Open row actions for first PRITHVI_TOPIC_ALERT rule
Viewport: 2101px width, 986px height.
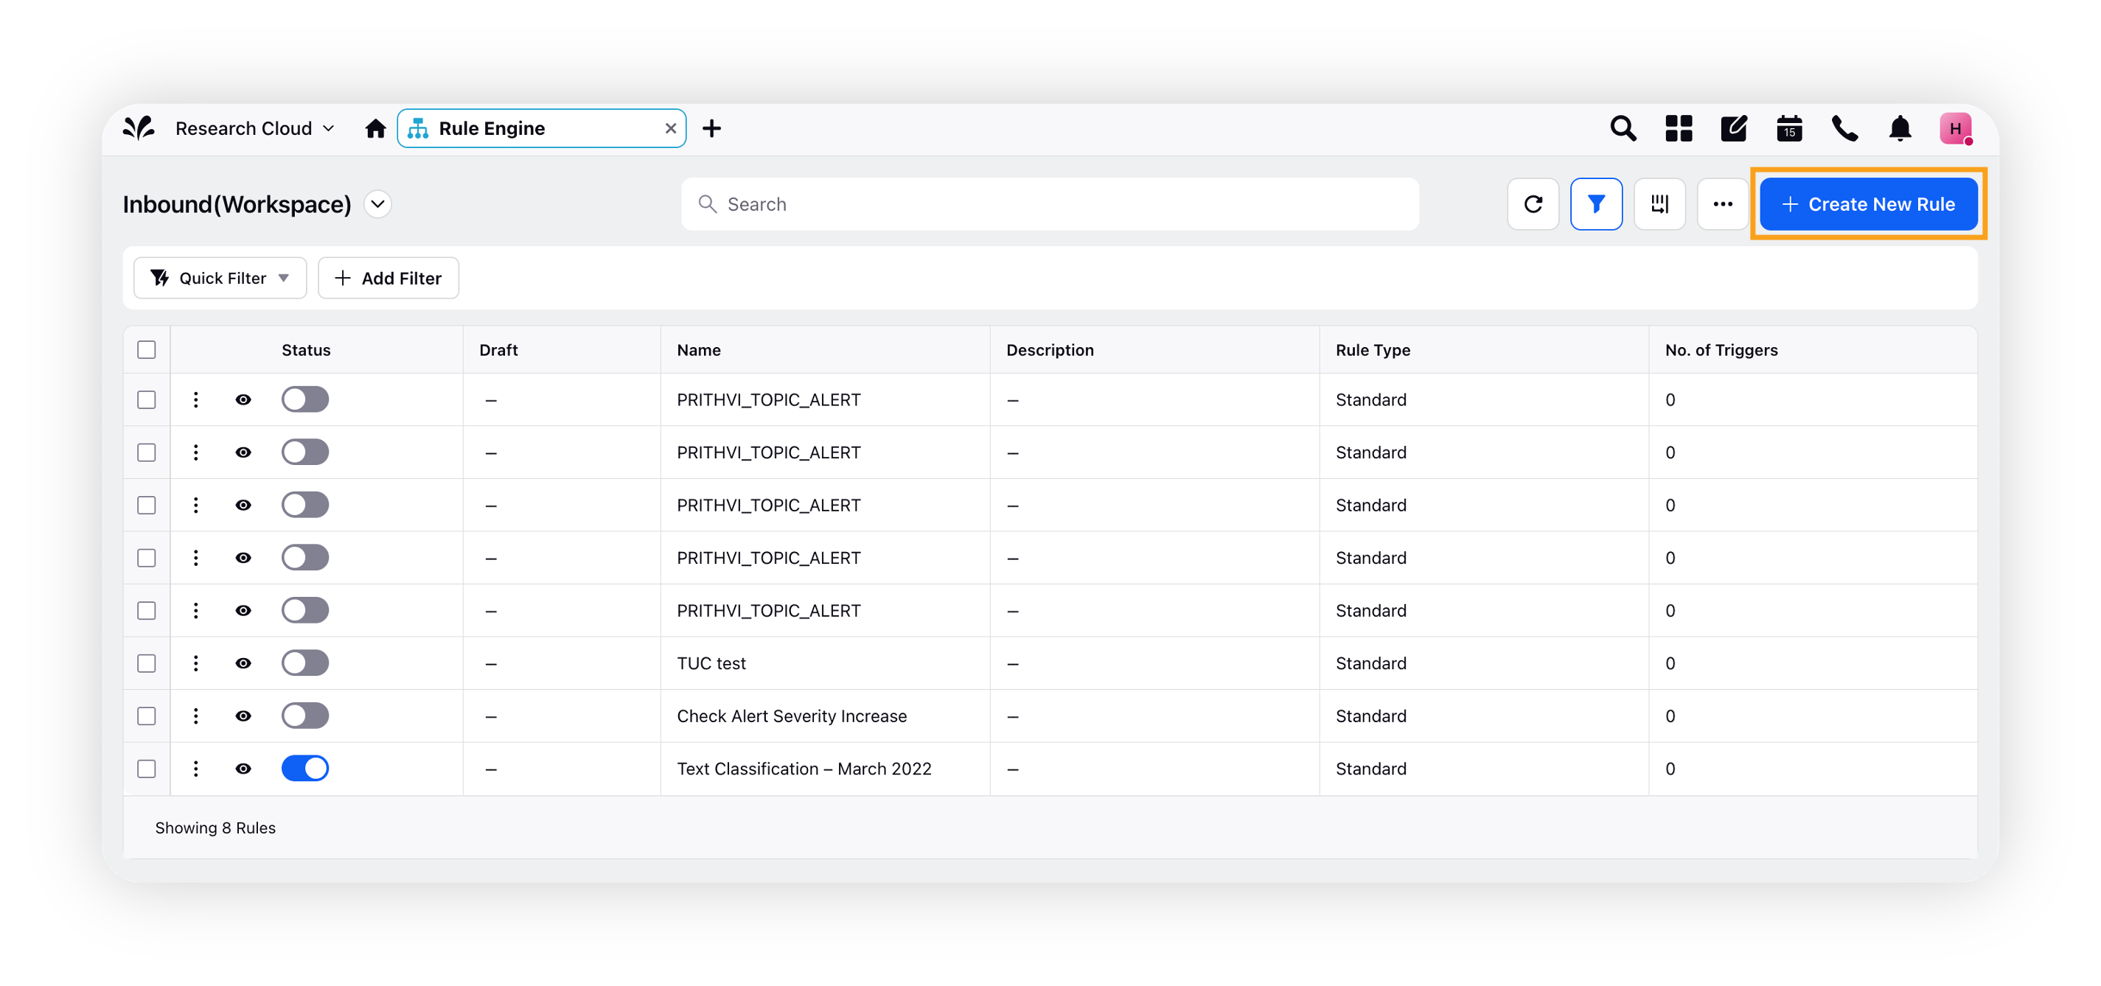click(196, 399)
